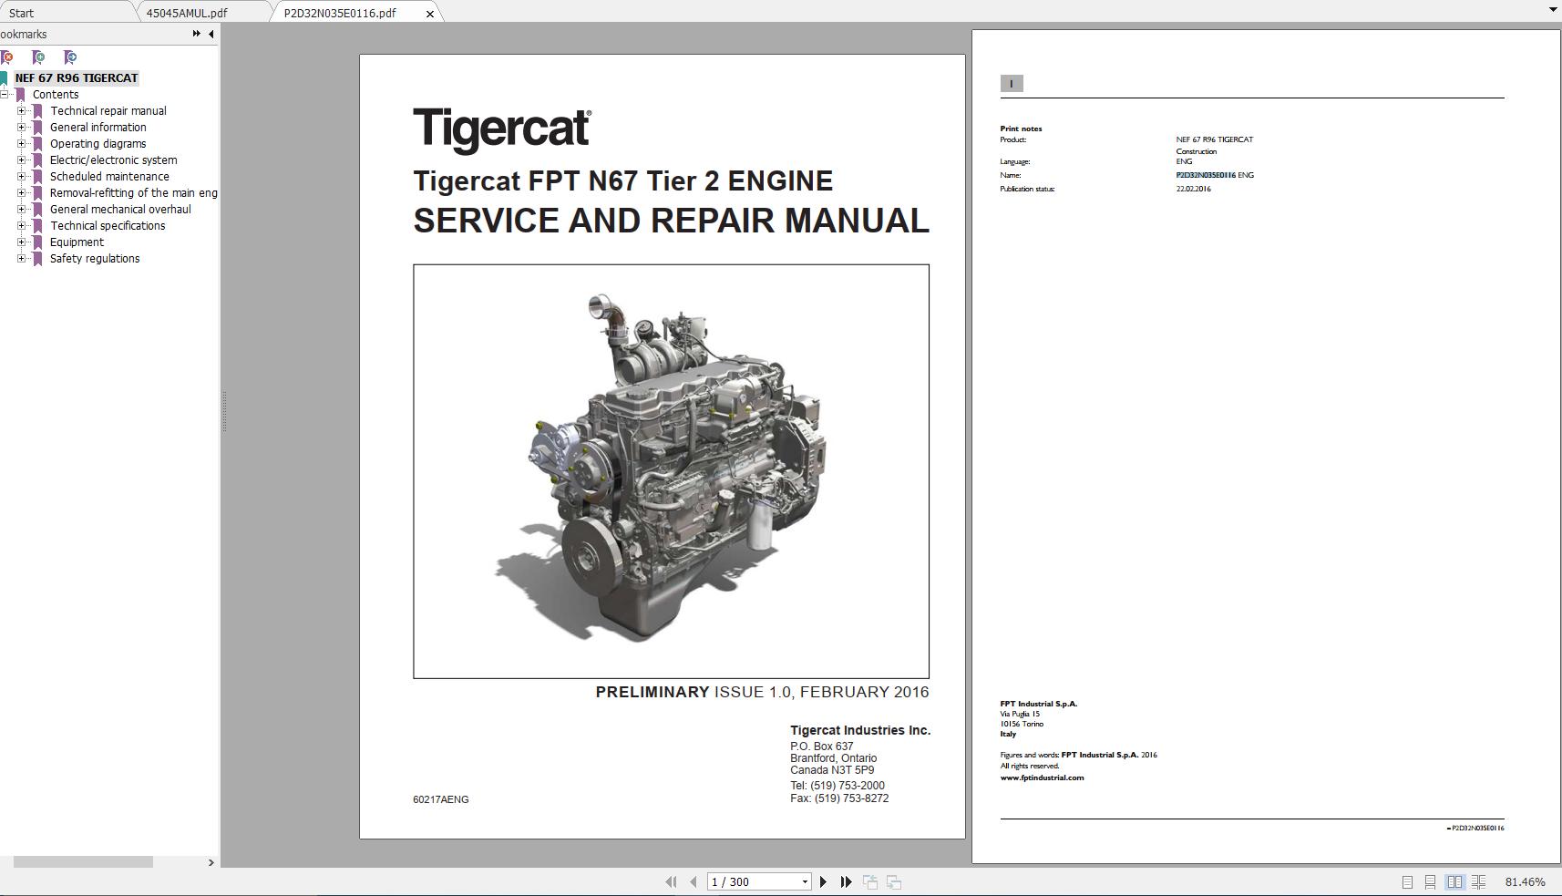1562x896 pixels.
Task: Collapse the Contents bookmark tree
Action: click(7, 94)
